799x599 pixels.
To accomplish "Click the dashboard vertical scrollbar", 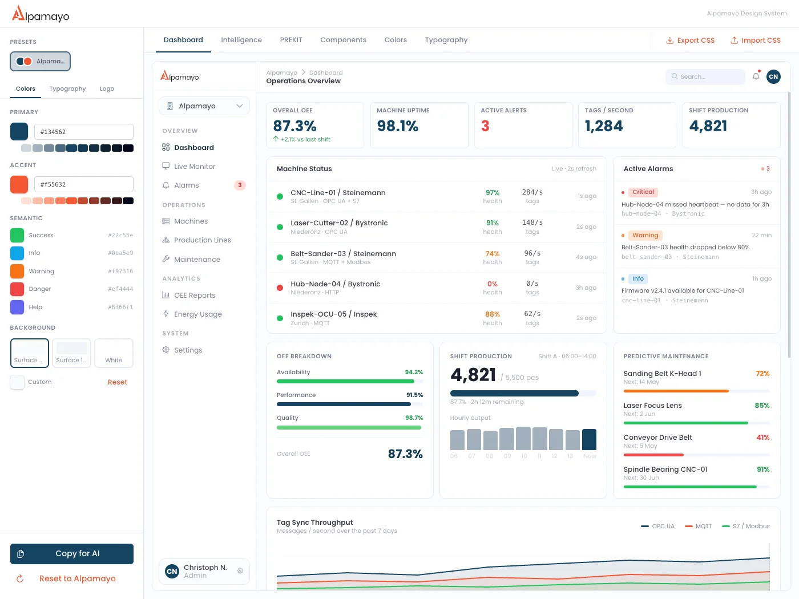I will point(789,225).
